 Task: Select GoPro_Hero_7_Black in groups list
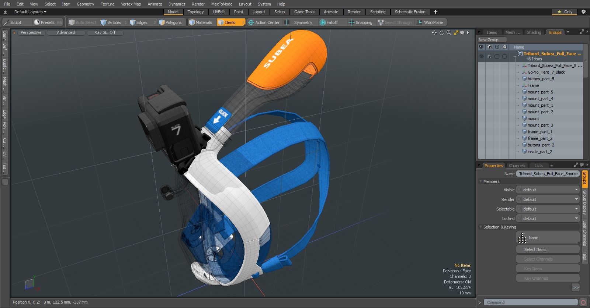(546, 72)
